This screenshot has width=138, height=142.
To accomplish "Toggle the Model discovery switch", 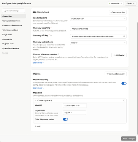I will point(124,83).
